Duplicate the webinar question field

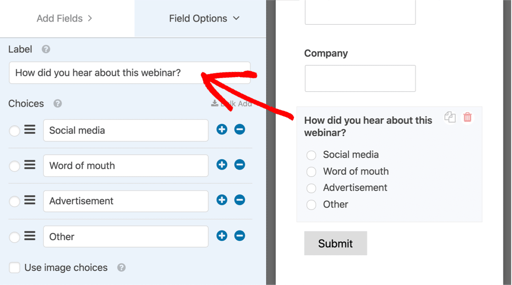pyautogui.click(x=450, y=117)
